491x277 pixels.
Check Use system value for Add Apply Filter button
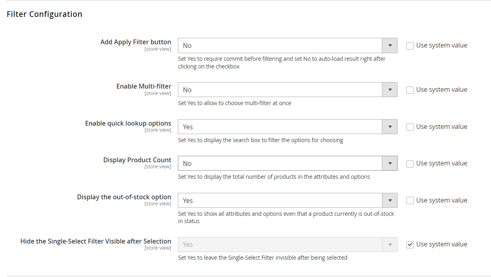[x=410, y=46]
